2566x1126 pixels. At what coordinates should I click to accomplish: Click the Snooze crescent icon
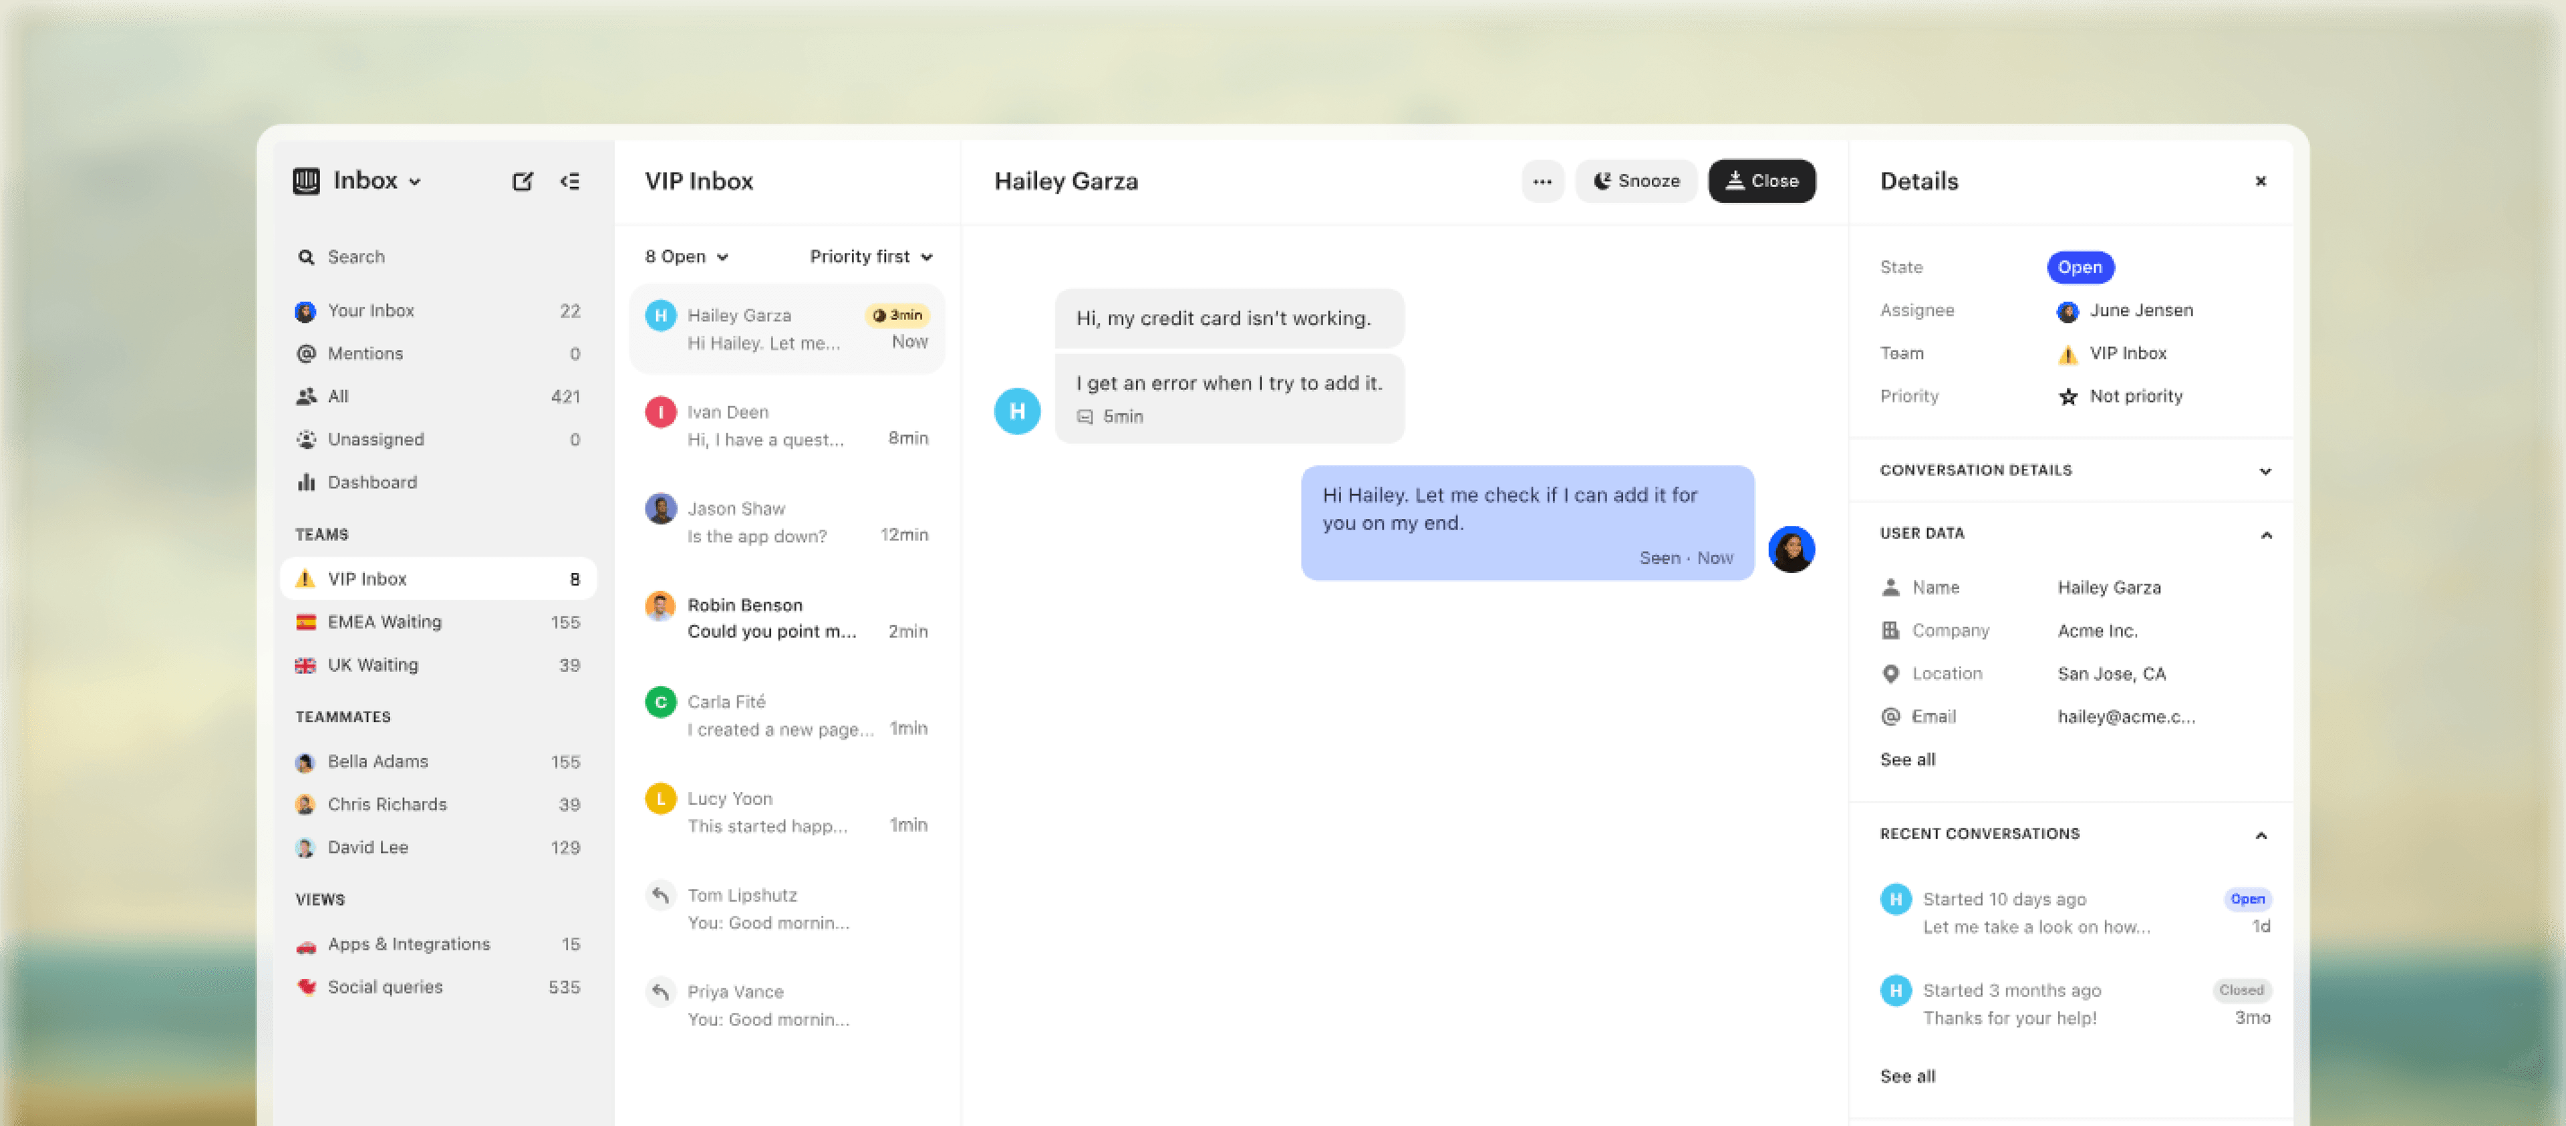click(1602, 180)
